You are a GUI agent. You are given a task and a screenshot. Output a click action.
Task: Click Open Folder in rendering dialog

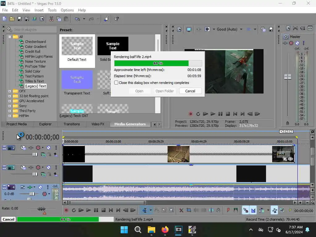click(165, 91)
